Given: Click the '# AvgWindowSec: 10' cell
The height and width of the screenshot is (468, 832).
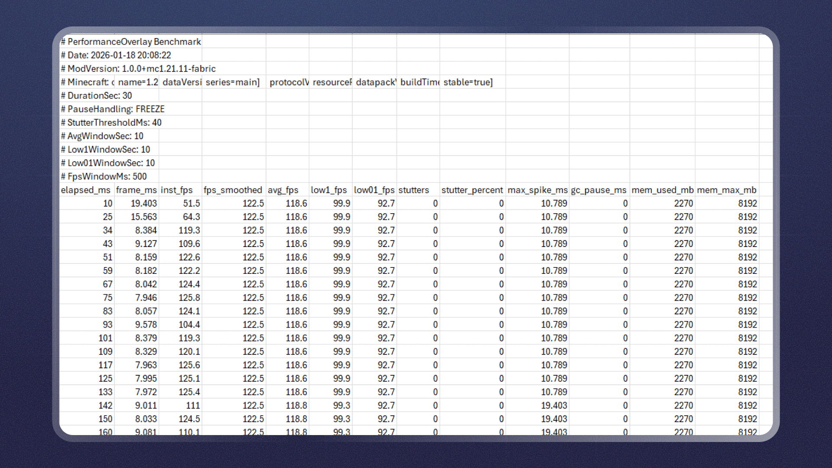Looking at the screenshot, I should click(x=102, y=136).
